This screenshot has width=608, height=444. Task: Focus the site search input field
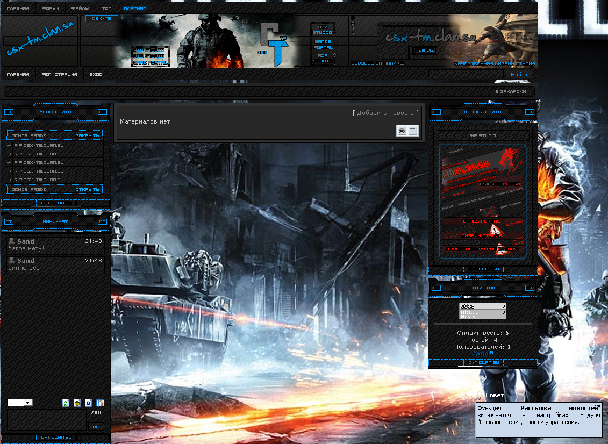click(467, 75)
